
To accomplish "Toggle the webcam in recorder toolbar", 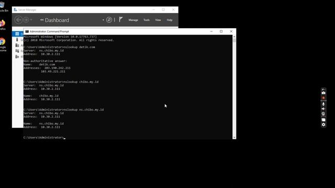I will (x=323, y=114).
